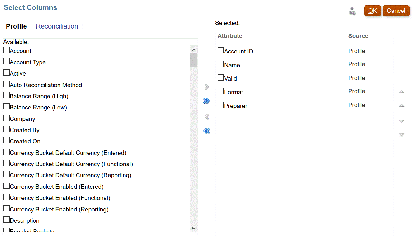
Task: Click the Move Up arrow icon
Action: point(402,106)
